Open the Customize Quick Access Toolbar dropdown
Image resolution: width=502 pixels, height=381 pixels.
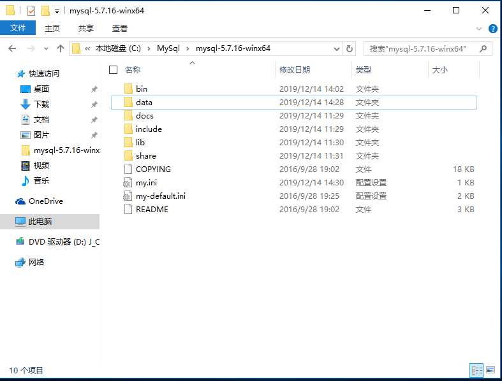pos(57,11)
